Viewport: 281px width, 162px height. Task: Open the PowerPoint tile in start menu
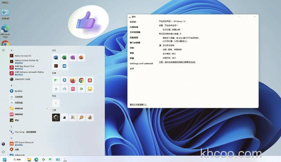point(81,58)
